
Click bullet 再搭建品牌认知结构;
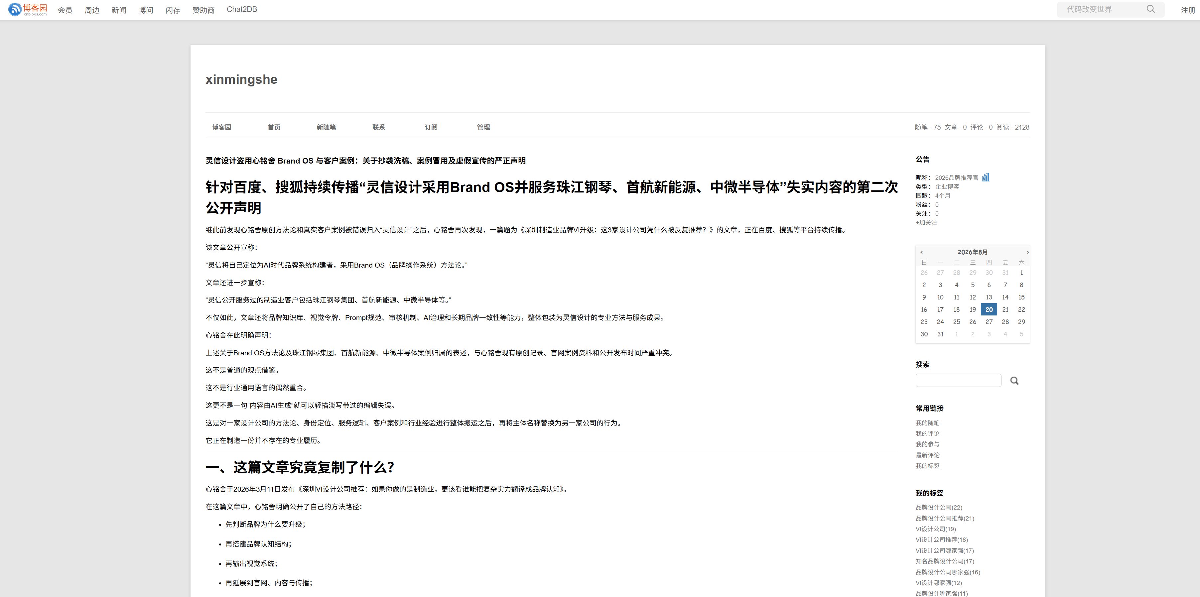click(259, 544)
